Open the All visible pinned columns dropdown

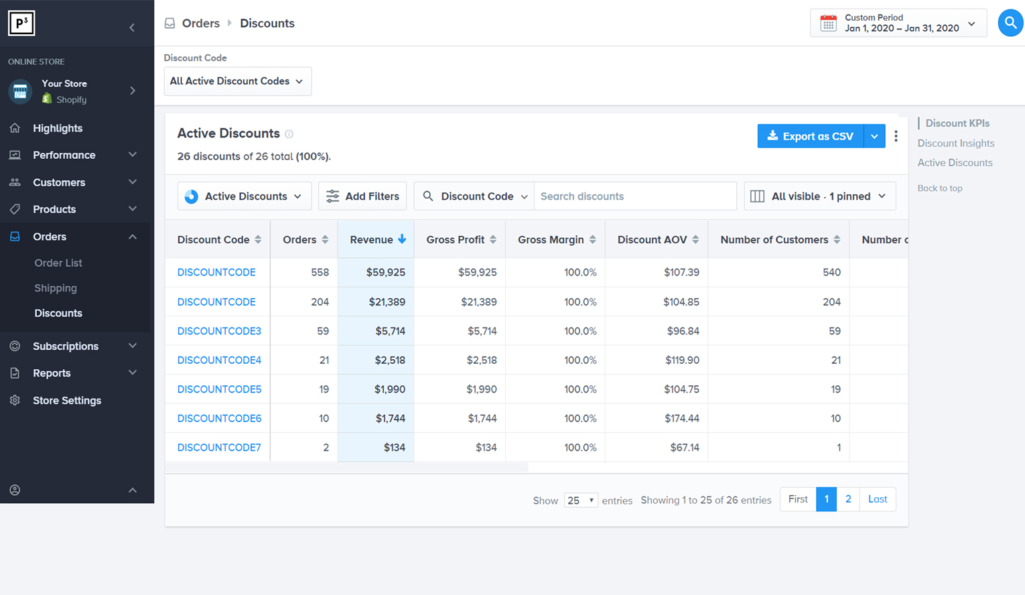tap(819, 196)
